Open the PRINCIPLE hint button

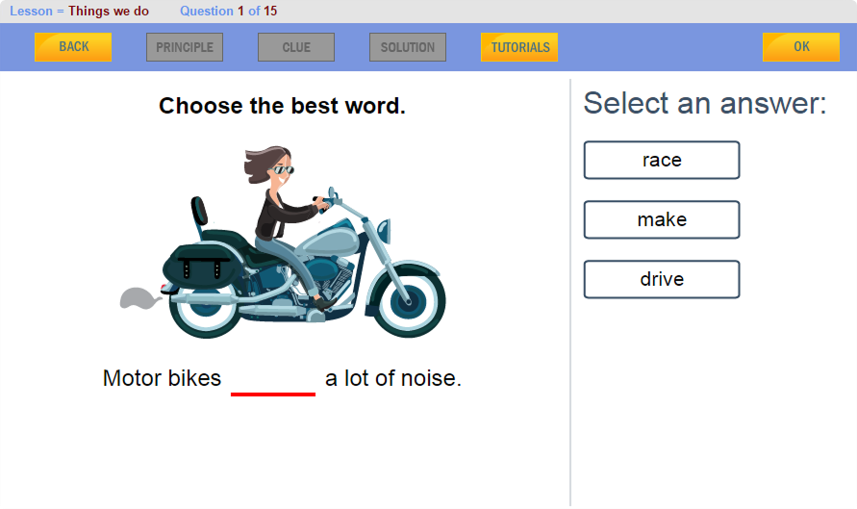point(185,47)
